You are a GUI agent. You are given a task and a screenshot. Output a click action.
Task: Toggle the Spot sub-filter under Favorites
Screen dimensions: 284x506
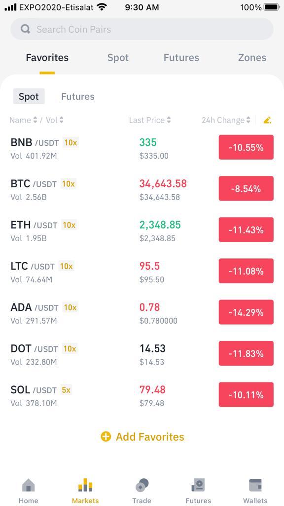29,96
